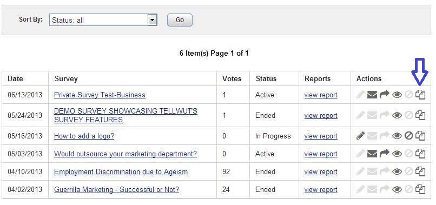Copy the How to add a logo survey
This screenshot has height=205, width=436.
coord(420,136)
